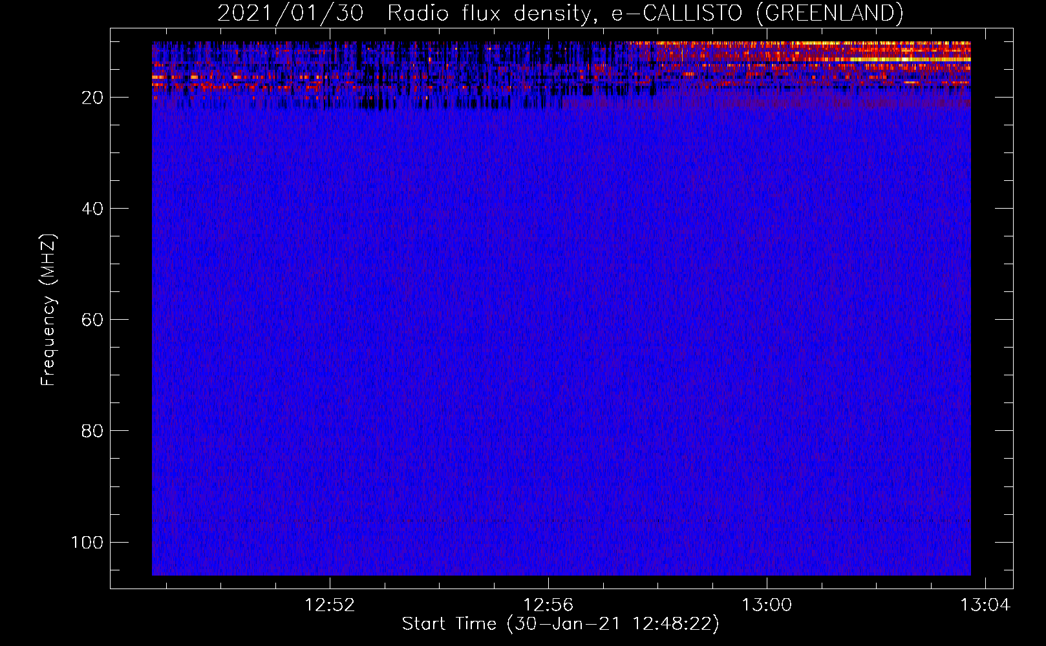
Task: Click the 40 MHz frequency tick label
Action: pos(92,209)
